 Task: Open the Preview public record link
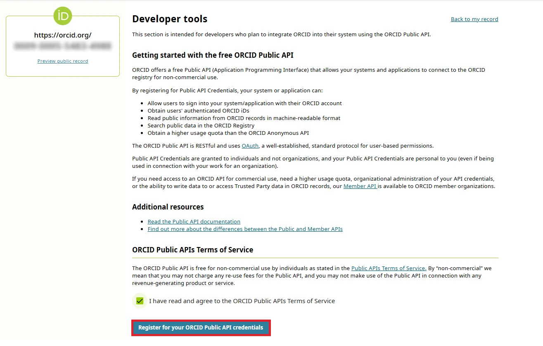click(x=62, y=61)
